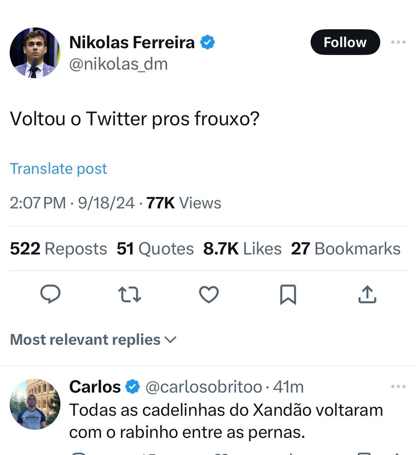Viewport: 416px width, 455px height.
Task: Open the @nikolas_dm handle
Action: tap(118, 64)
